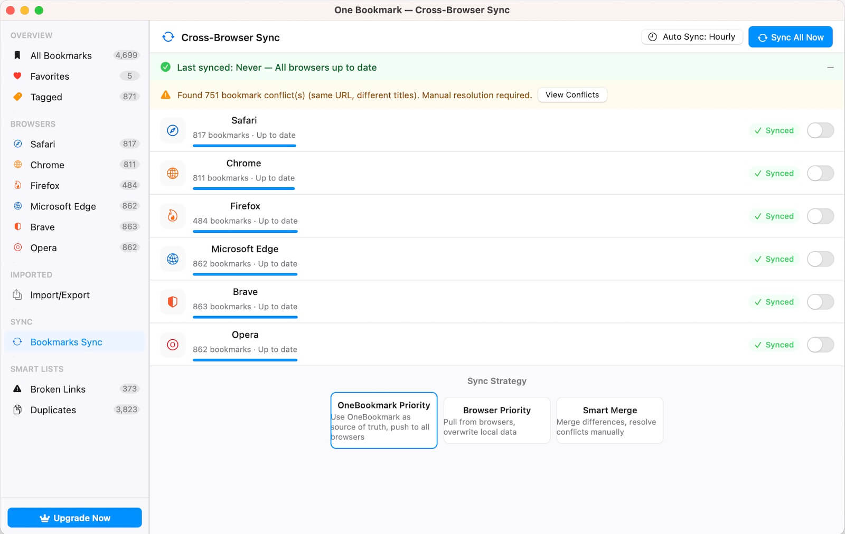Click the View Conflicts button
The height and width of the screenshot is (534, 845).
coord(572,95)
